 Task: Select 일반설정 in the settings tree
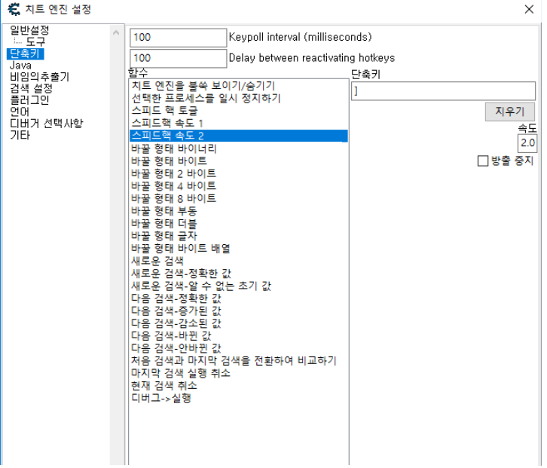[29, 30]
